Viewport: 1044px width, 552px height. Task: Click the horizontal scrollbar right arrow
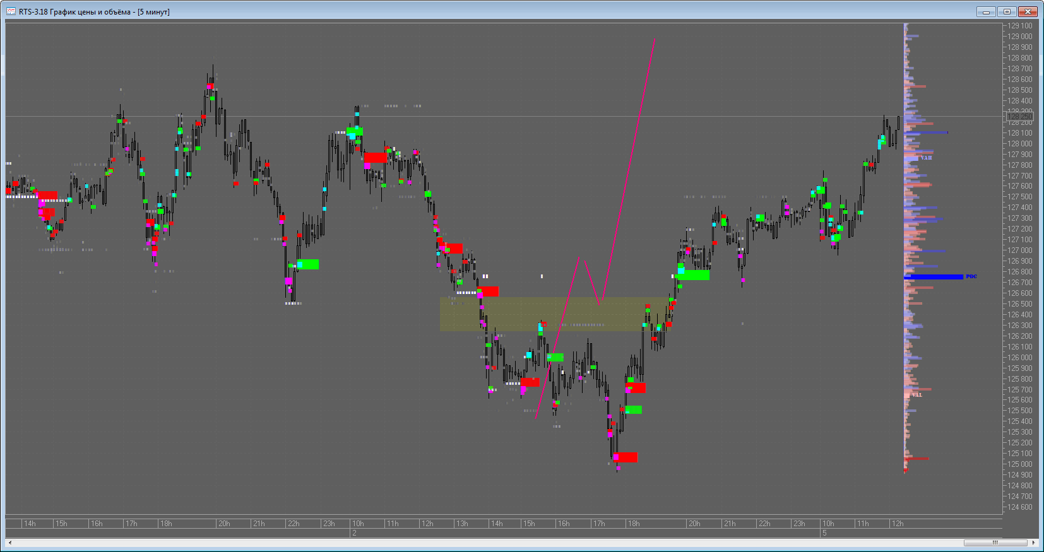pyautogui.click(x=1034, y=543)
